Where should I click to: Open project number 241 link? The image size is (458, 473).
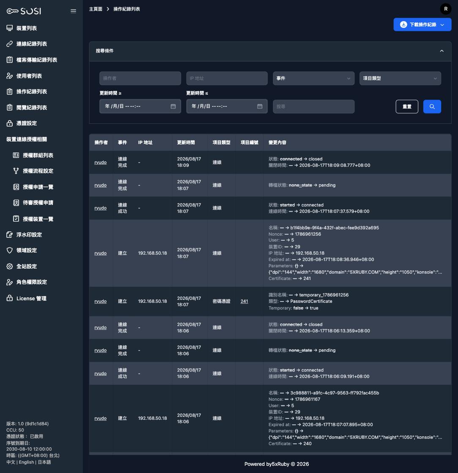244,301
